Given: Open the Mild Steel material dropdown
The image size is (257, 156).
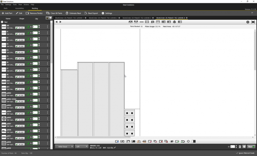Looking at the screenshot, I should point(64,147).
